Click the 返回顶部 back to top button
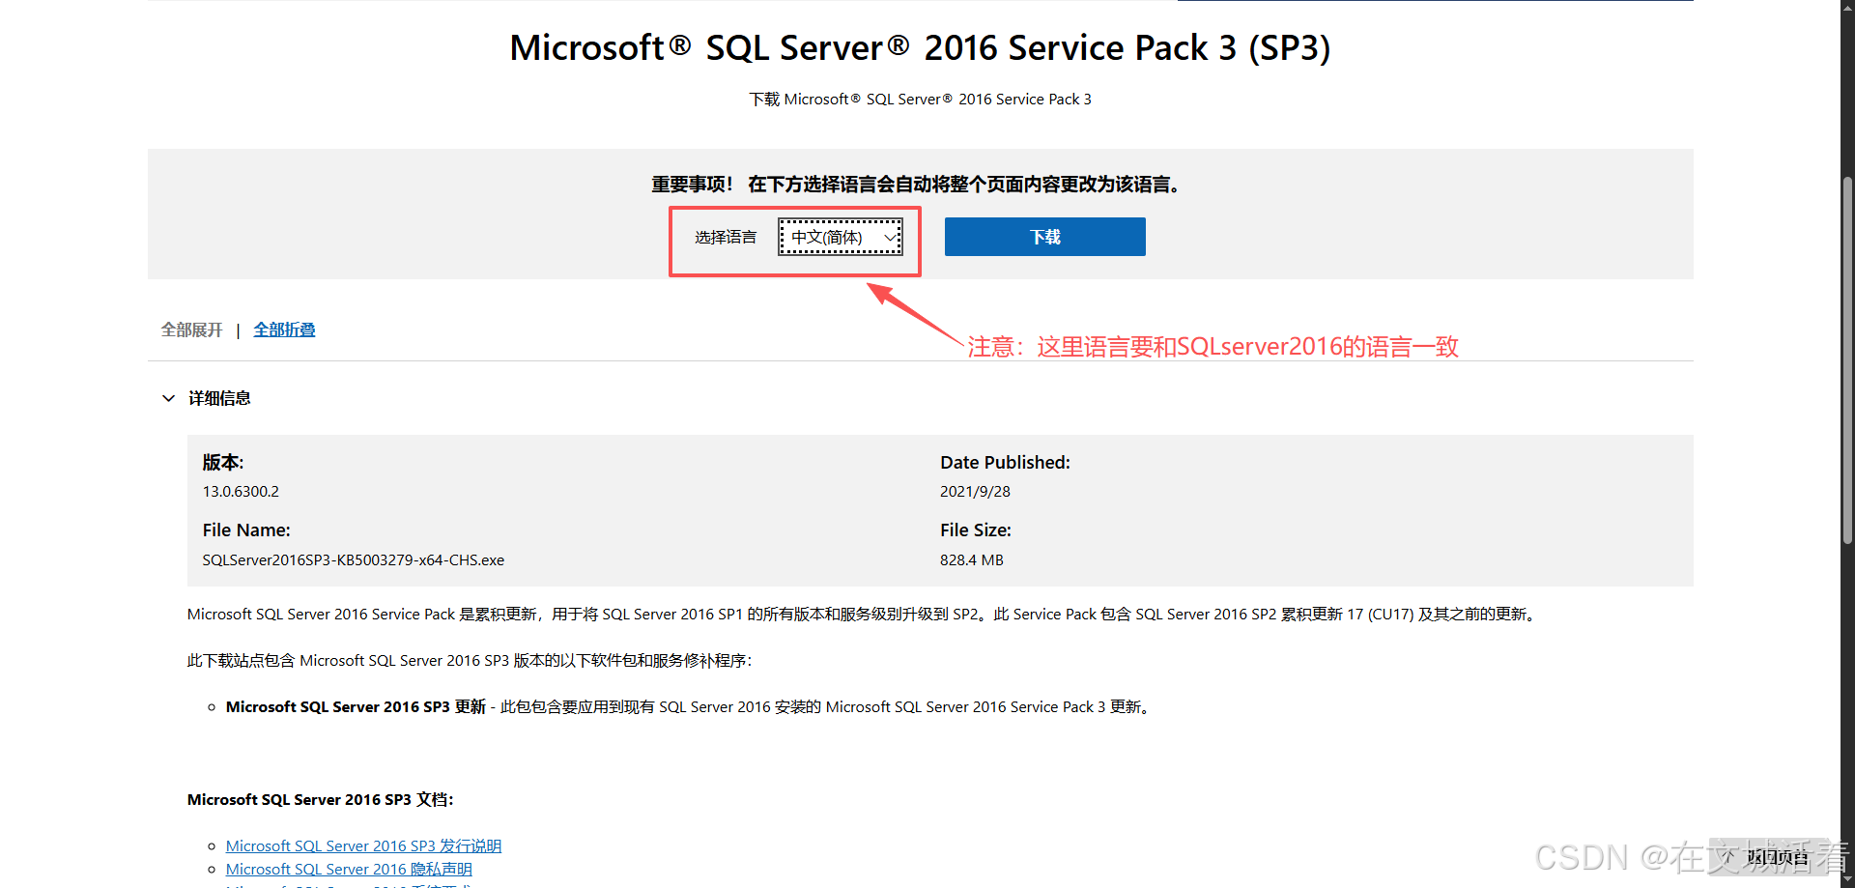The image size is (1855, 888). coord(1769,856)
